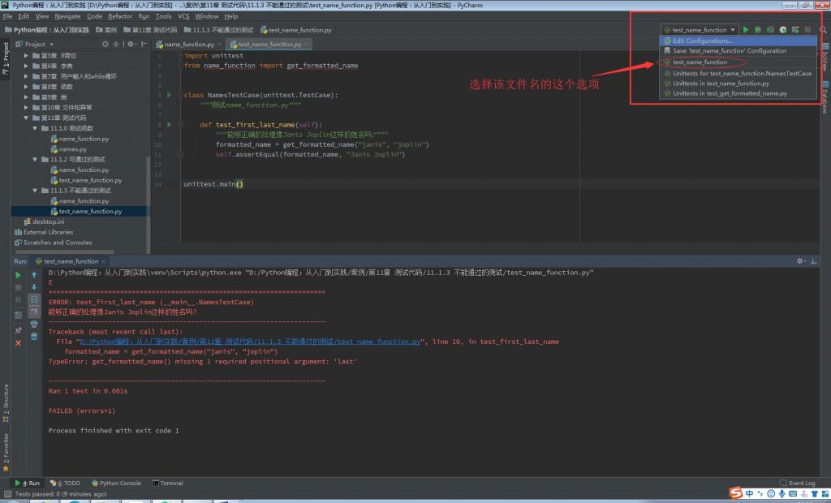Click the Debug bug icon in toolbar
This screenshot has height=503, width=831.
(x=758, y=30)
